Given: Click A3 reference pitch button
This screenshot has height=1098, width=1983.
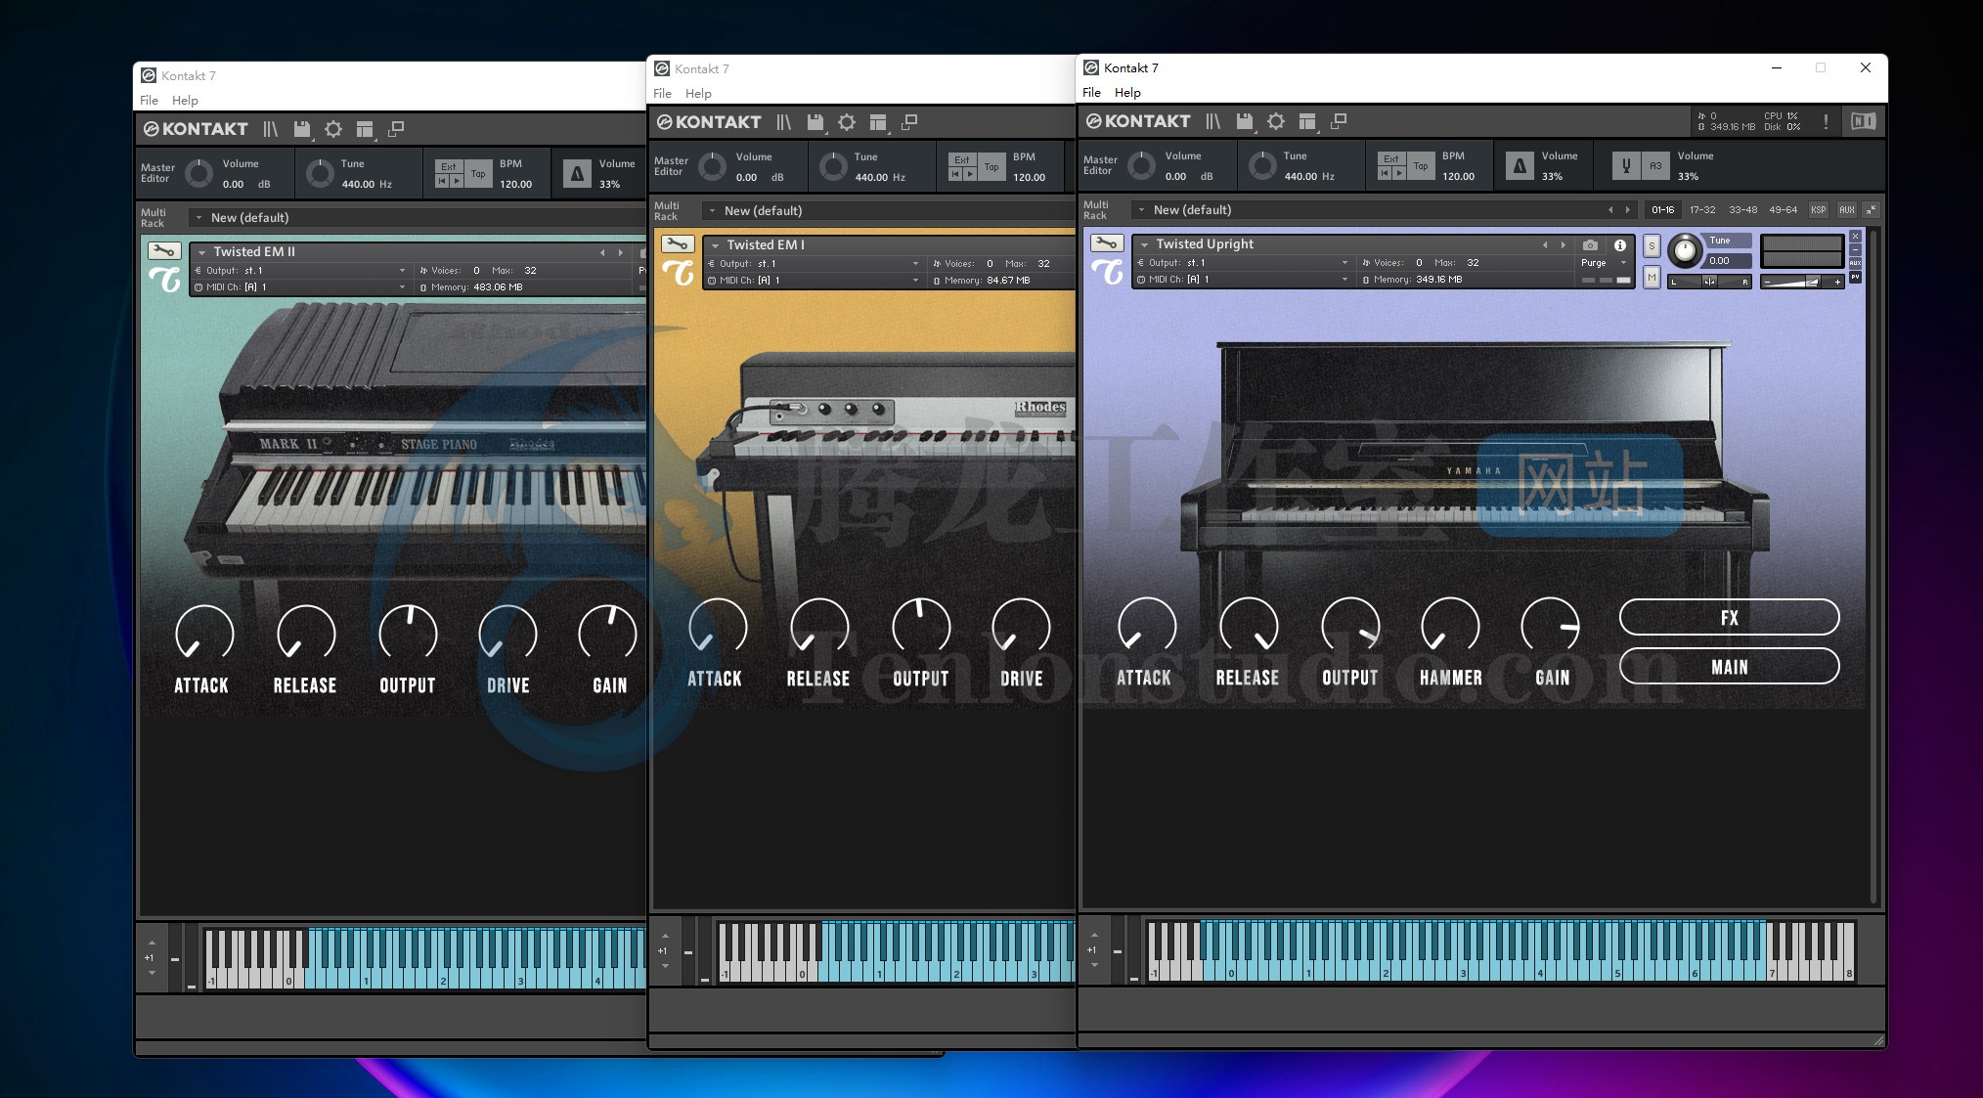Looking at the screenshot, I should point(1655,166).
